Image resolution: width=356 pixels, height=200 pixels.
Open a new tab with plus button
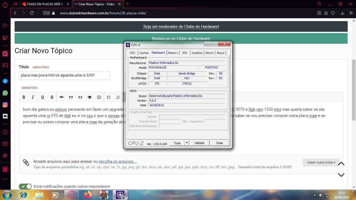(127, 4)
